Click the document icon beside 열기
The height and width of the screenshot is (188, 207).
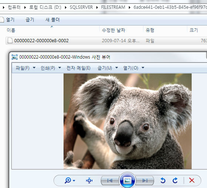coord(2,20)
